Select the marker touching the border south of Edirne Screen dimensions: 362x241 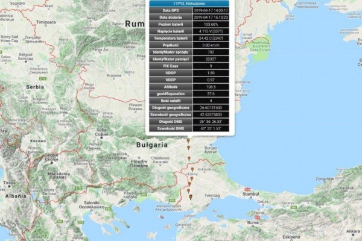click(x=189, y=184)
